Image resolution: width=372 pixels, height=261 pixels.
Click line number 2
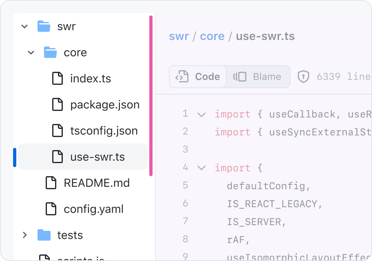coord(186,131)
